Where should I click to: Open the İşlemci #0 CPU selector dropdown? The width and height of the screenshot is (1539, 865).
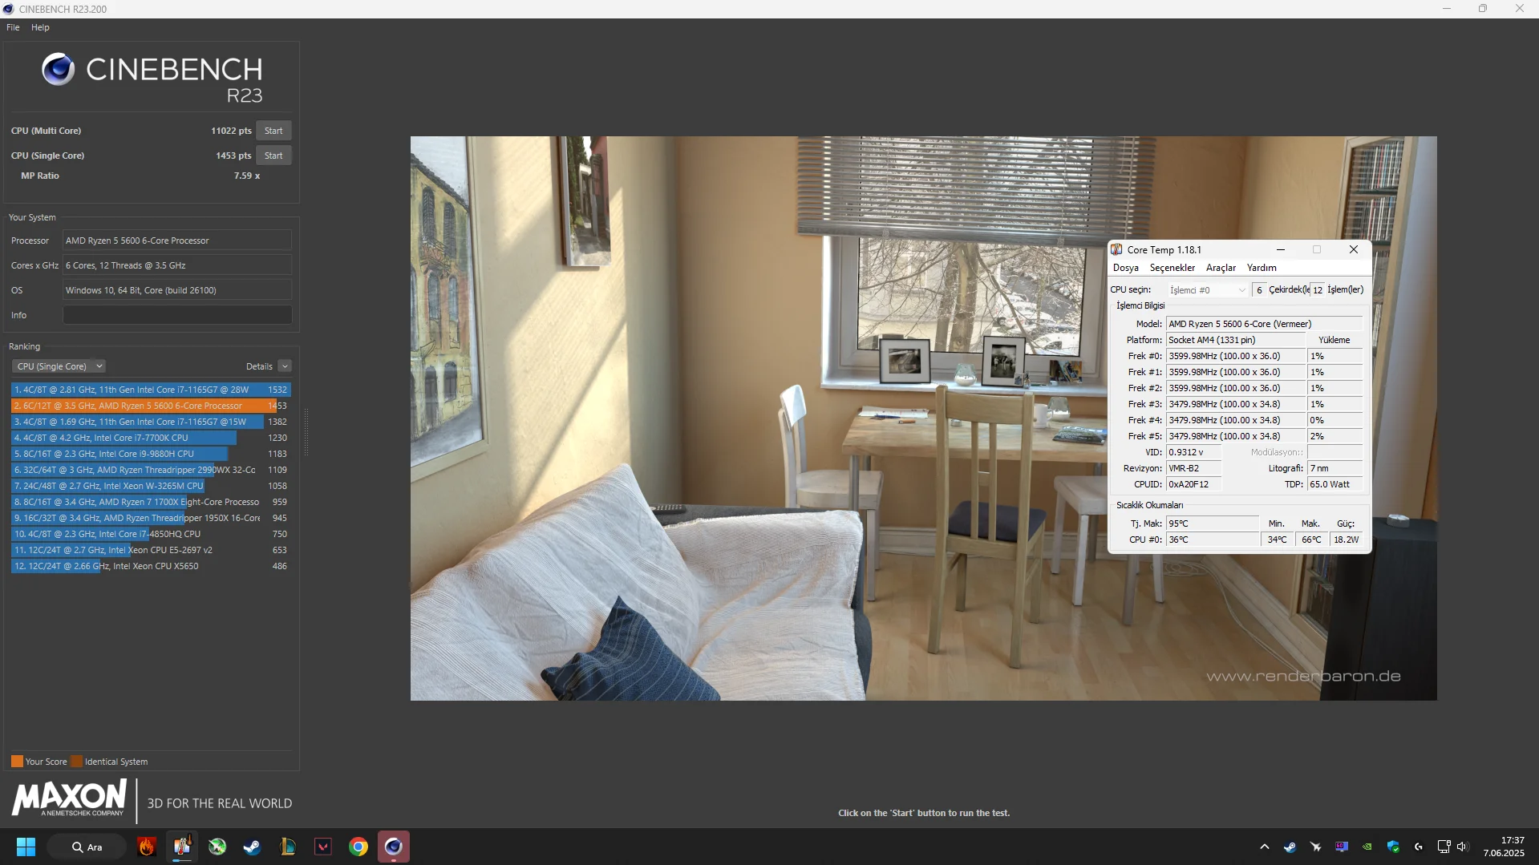tap(1207, 289)
